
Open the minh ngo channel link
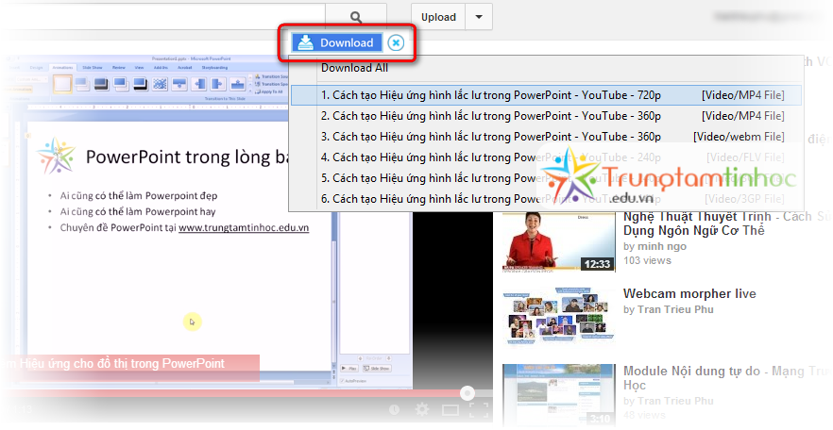662,246
